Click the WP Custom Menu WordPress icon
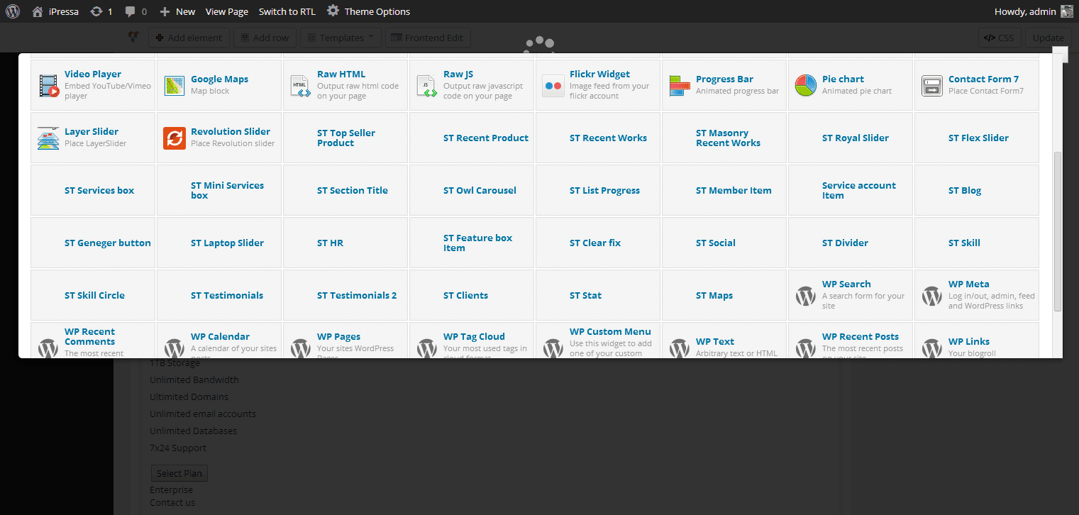1079x515 pixels. (x=553, y=348)
